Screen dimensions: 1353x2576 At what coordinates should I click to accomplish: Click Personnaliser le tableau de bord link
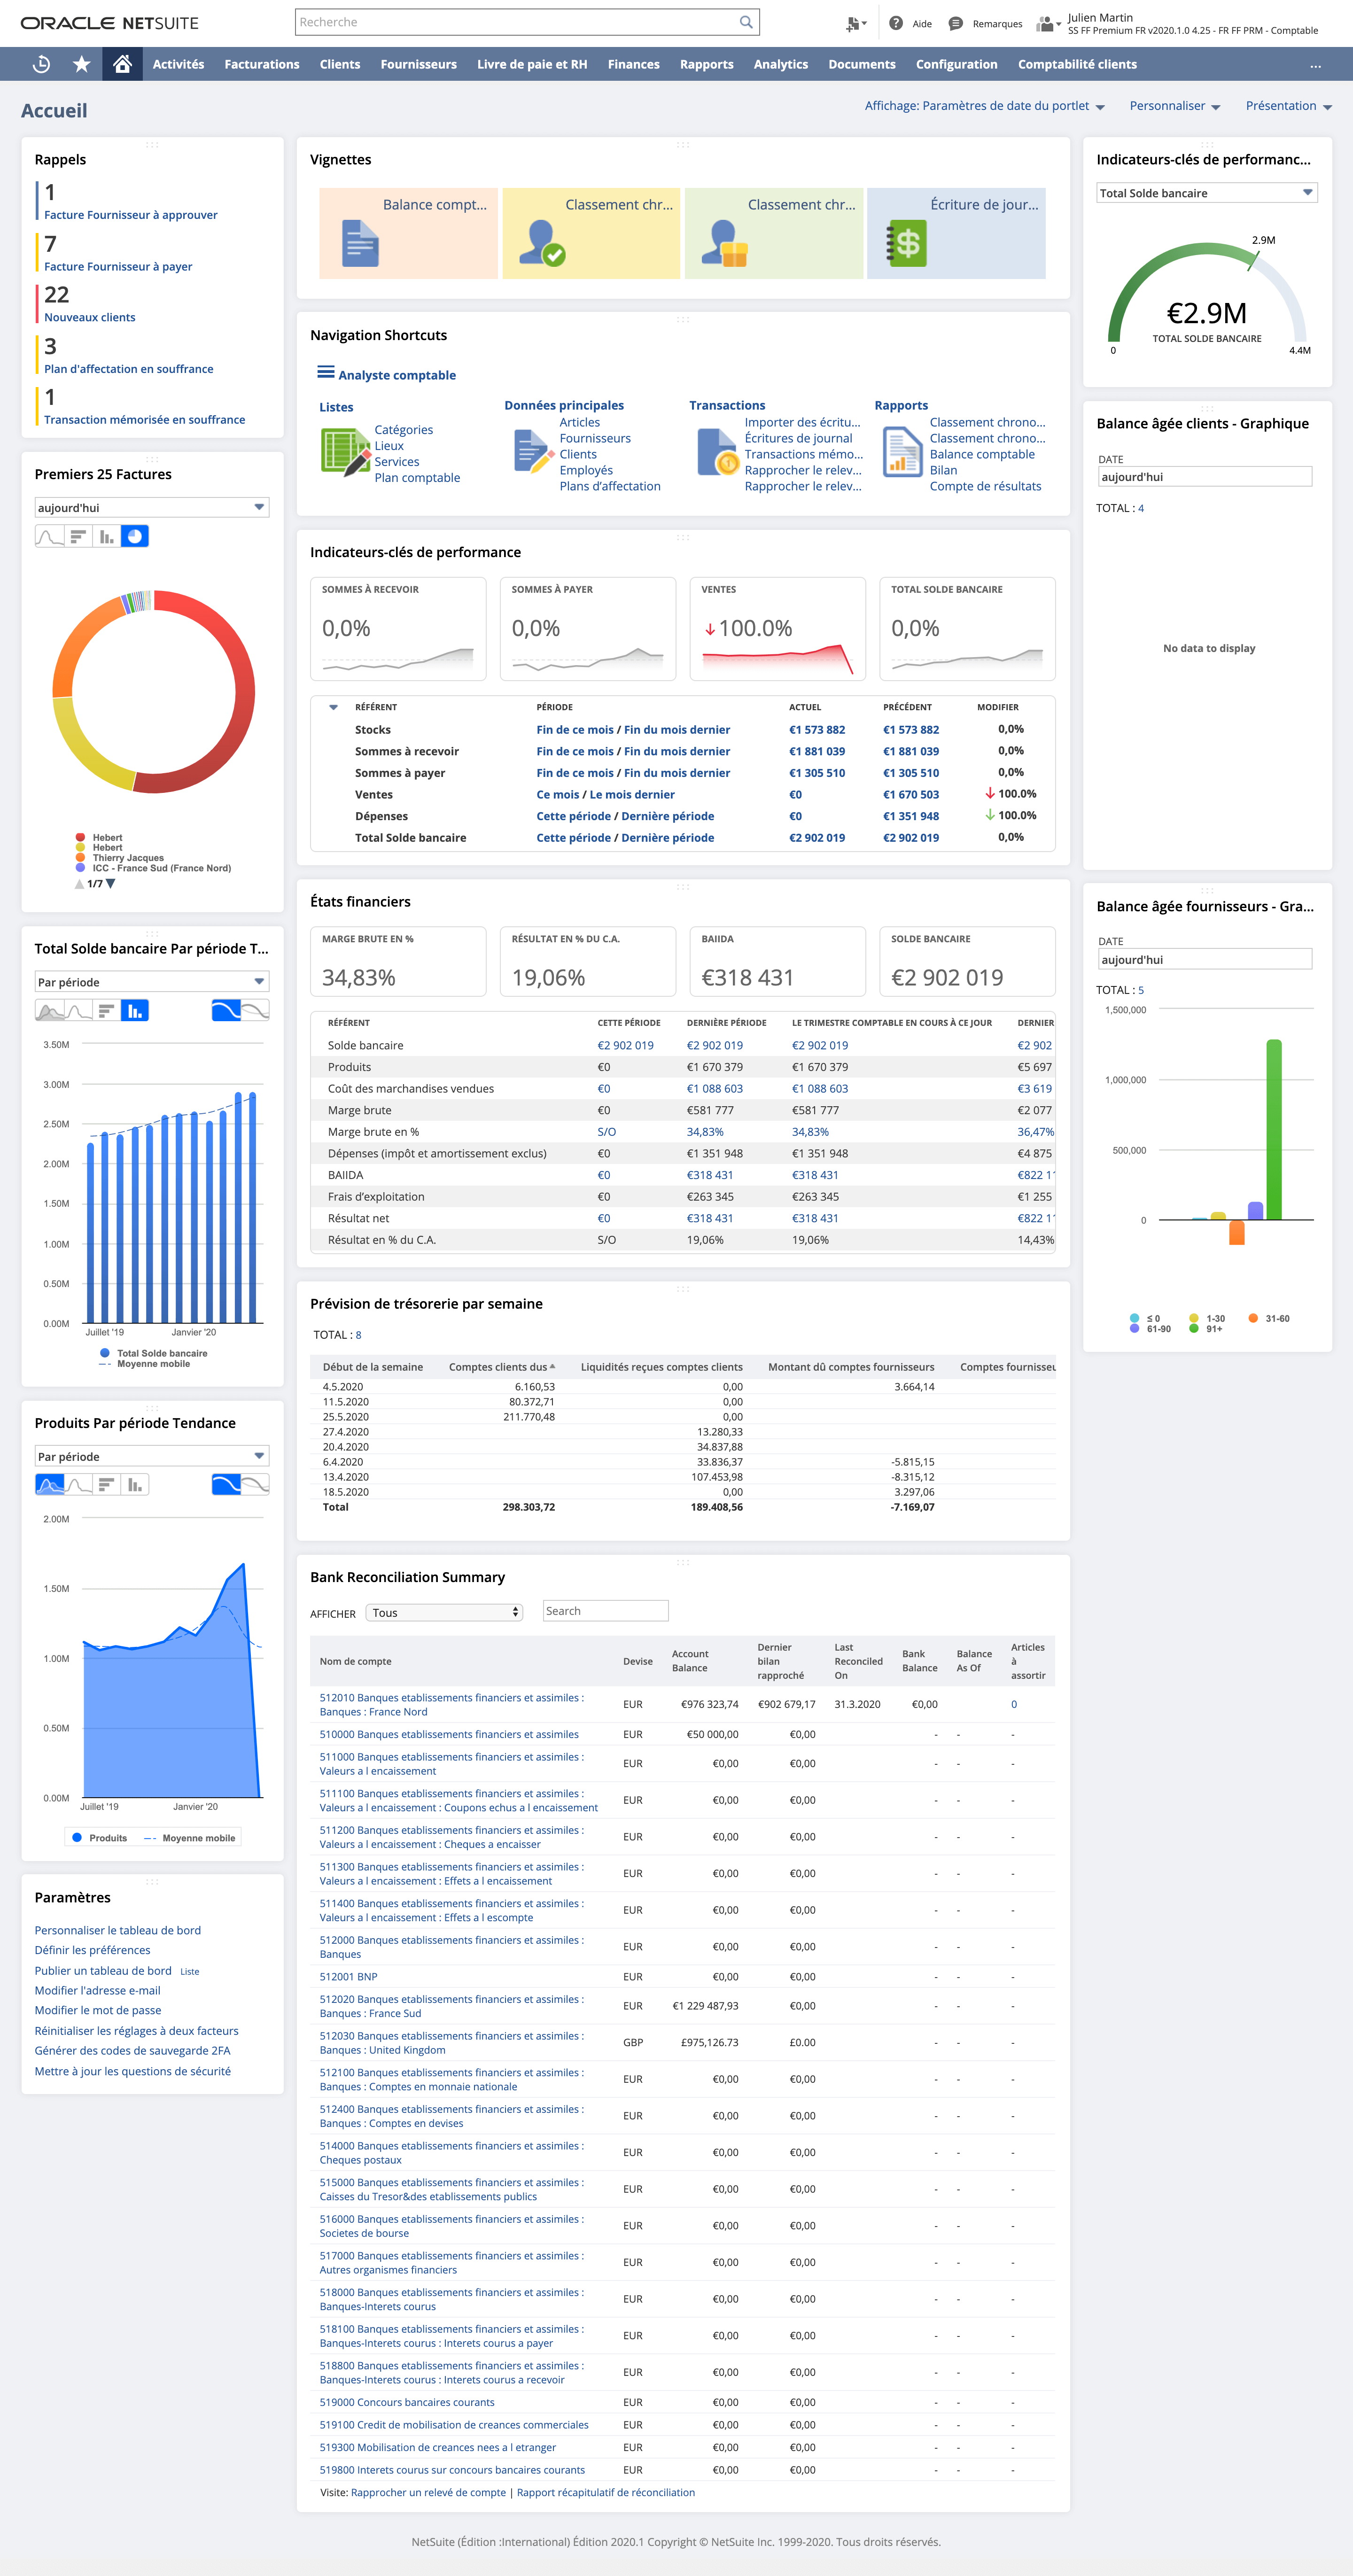pos(118,1930)
